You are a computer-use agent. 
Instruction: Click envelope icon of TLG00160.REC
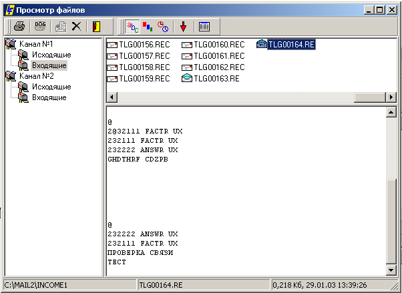[187, 45]
